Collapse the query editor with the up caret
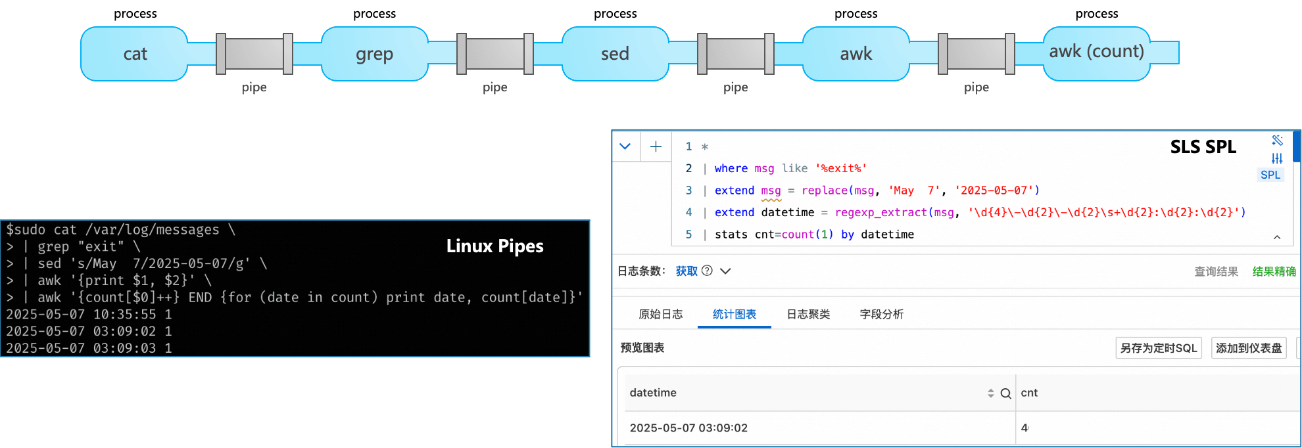Viewport: 1302px width, 448px height. (x=1277, y=237)
